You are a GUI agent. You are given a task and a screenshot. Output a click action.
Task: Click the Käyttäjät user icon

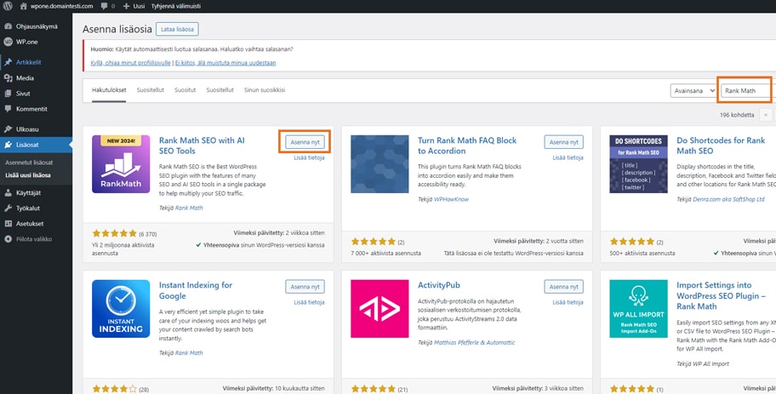click(x=8, y=192)
